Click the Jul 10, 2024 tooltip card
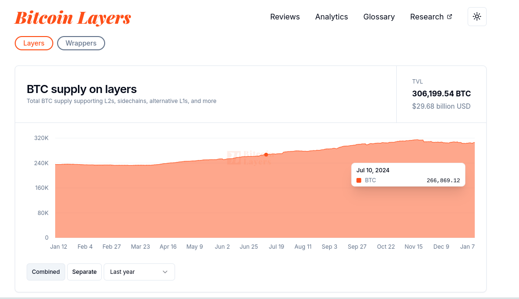Screen dimensions: 519x299 pyautogui.click(x=408, y=174)
